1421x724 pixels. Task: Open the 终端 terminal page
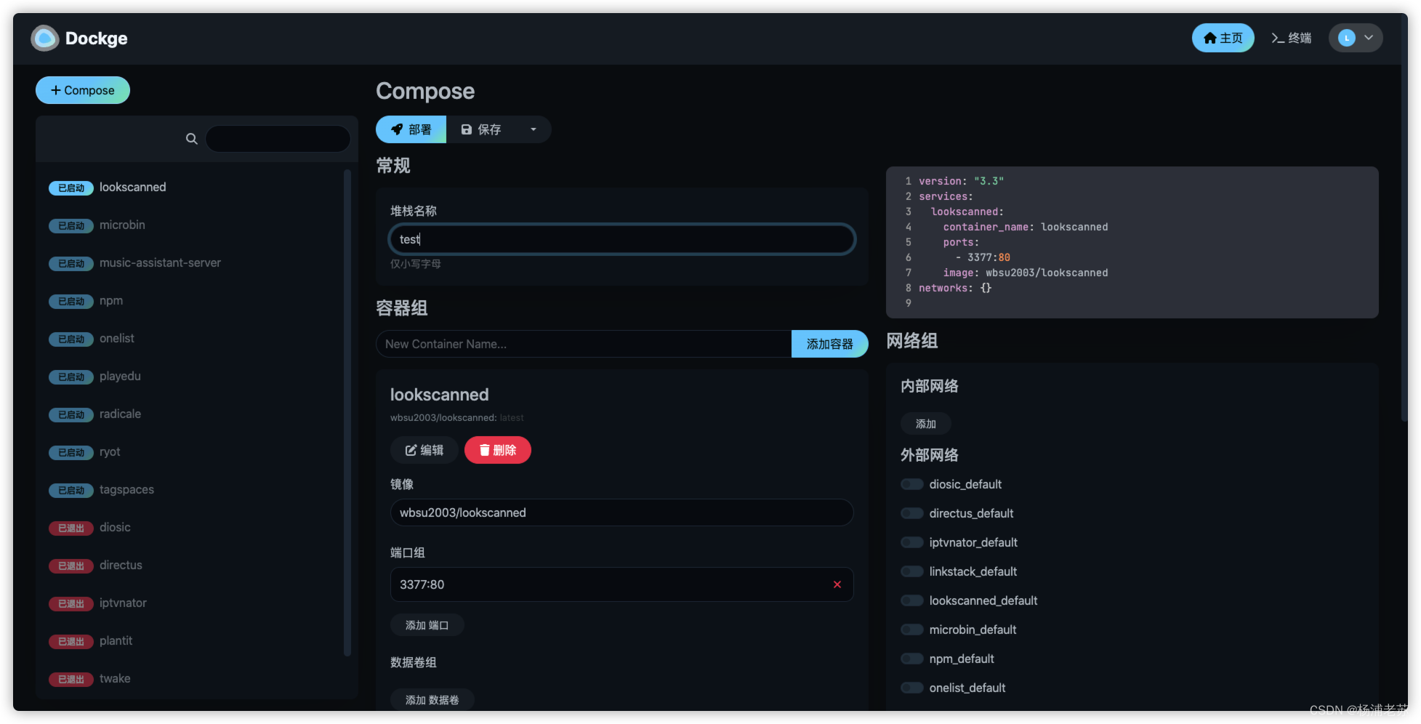[x=1292, y=38]
